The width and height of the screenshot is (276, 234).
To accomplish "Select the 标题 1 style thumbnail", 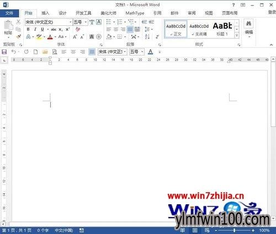I will click(222, 29).
